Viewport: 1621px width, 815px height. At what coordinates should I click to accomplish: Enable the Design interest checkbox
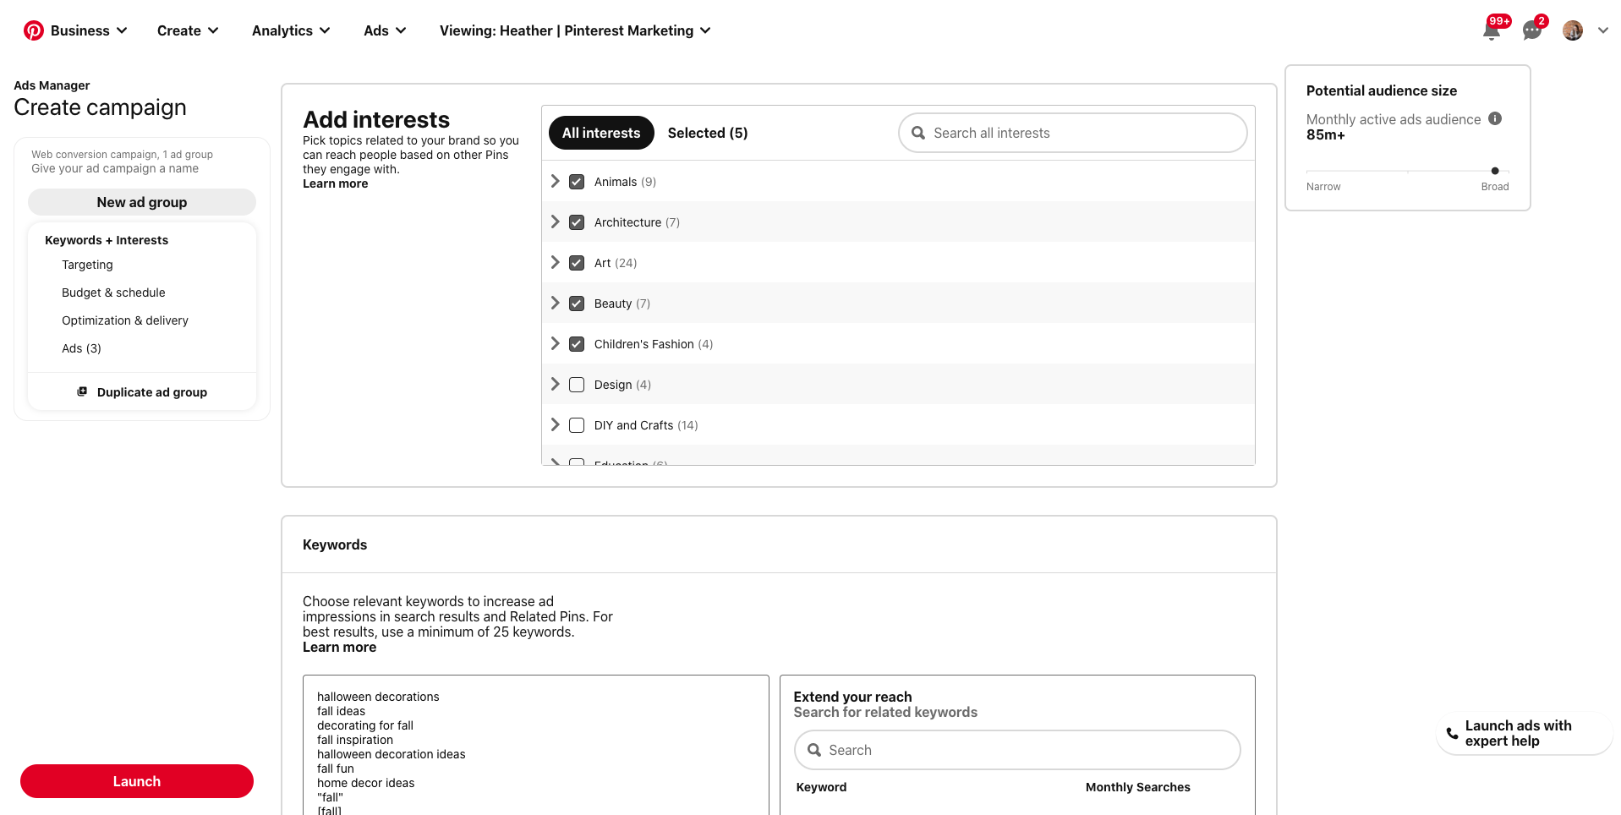[576, 384]
